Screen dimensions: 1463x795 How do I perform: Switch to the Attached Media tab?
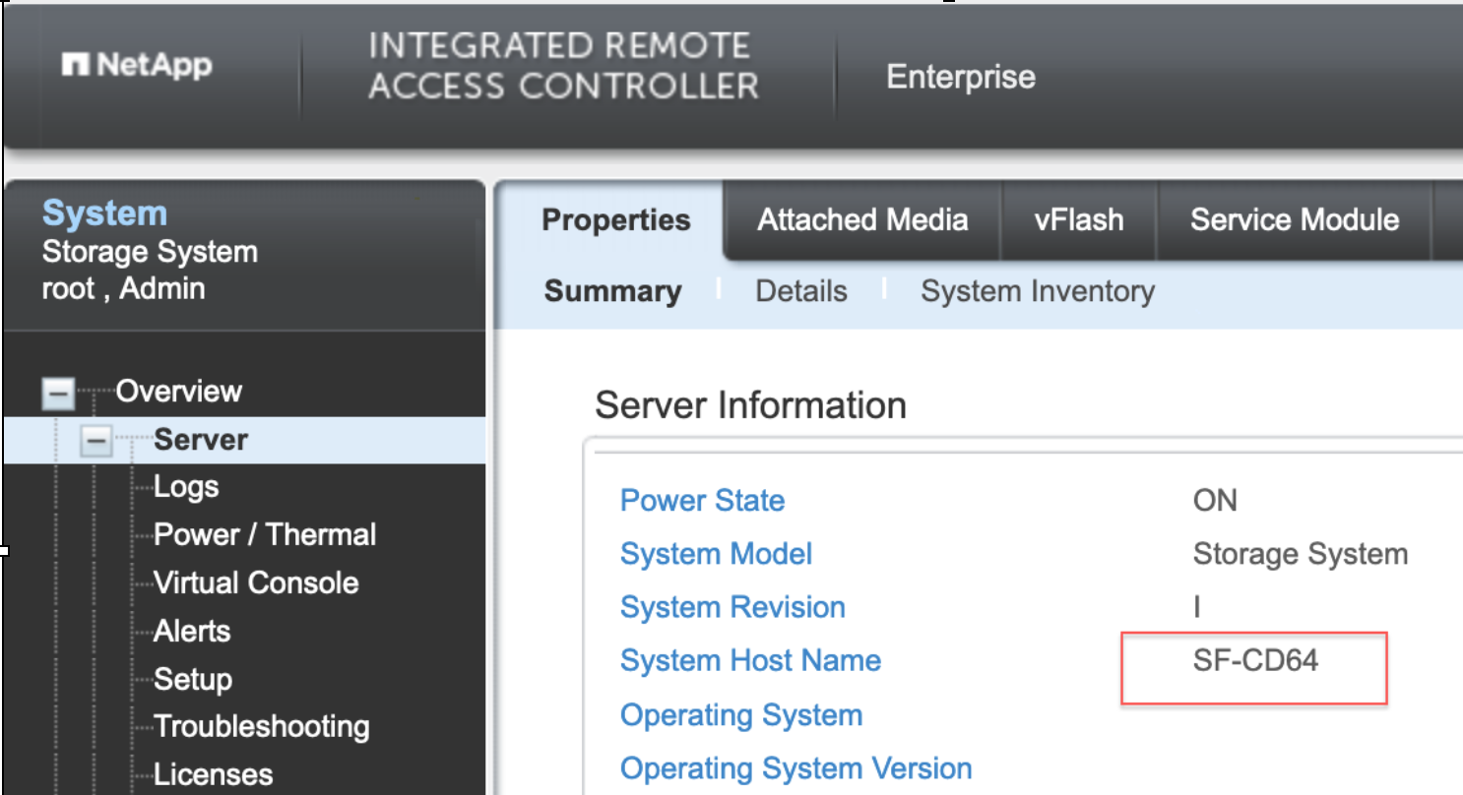pyautogui.click(x=862, y=219)
